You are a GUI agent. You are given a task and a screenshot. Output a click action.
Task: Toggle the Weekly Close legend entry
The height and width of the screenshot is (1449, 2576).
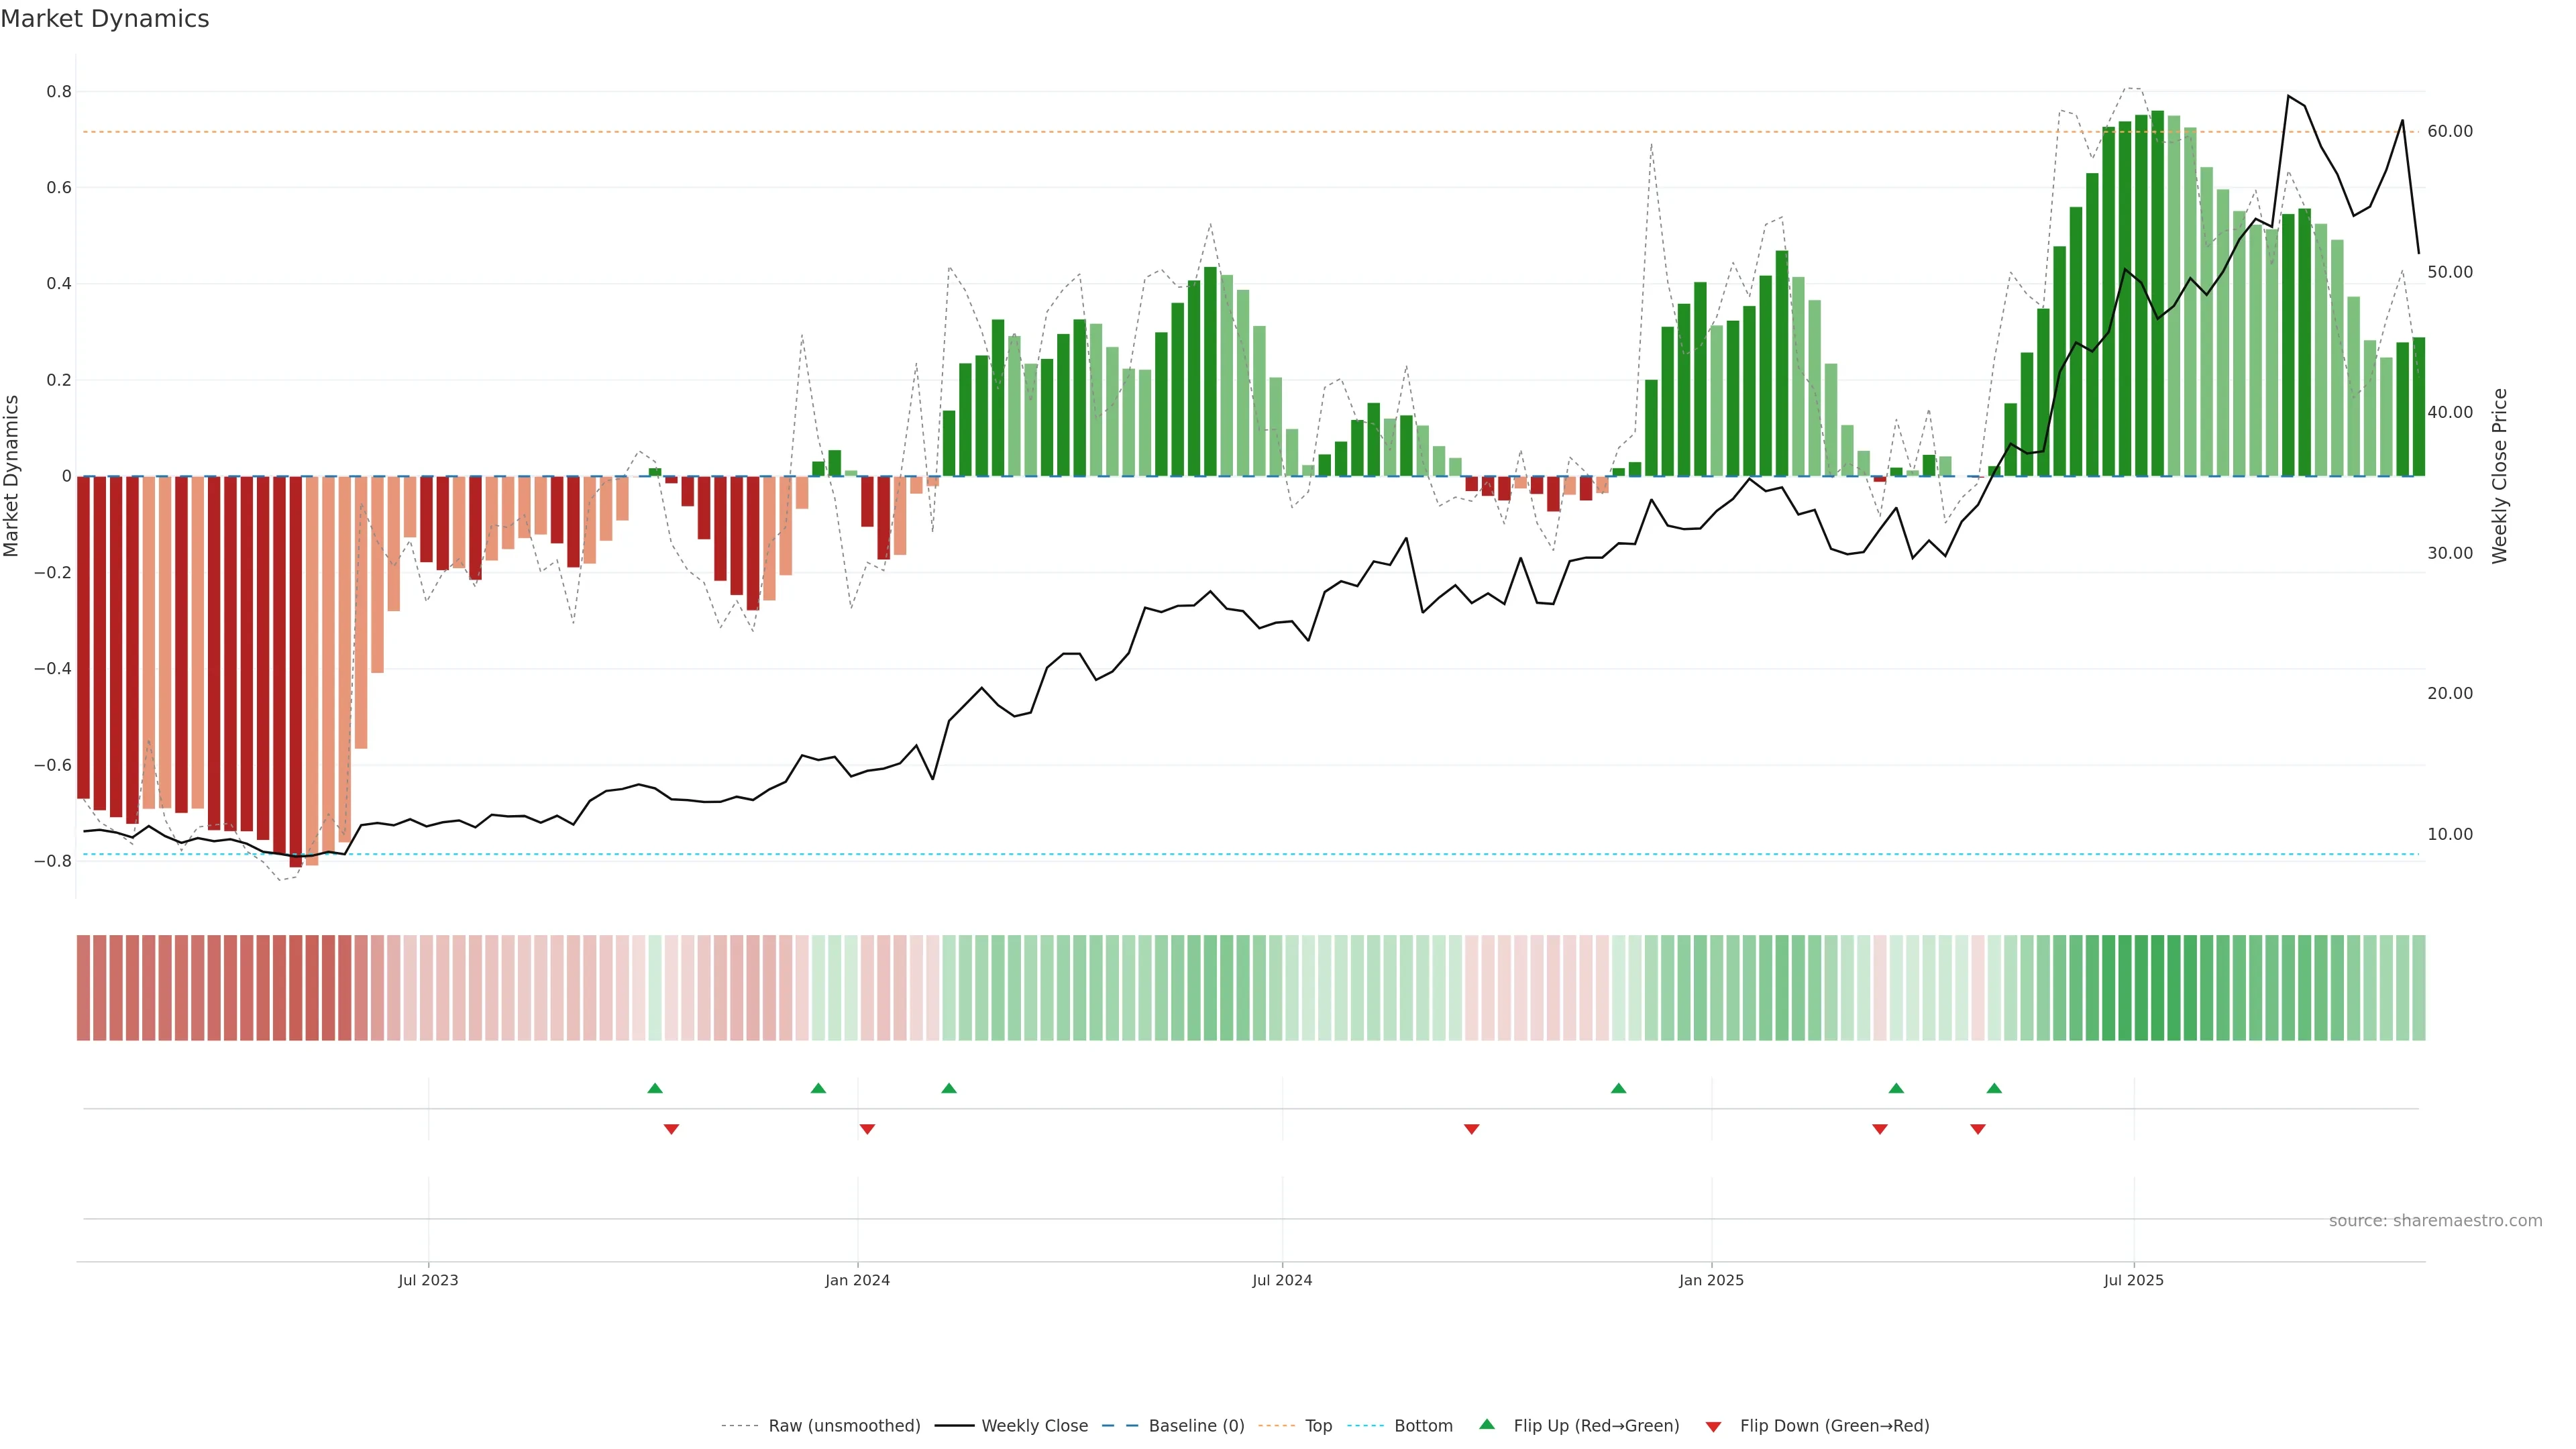point(1034,1426)
